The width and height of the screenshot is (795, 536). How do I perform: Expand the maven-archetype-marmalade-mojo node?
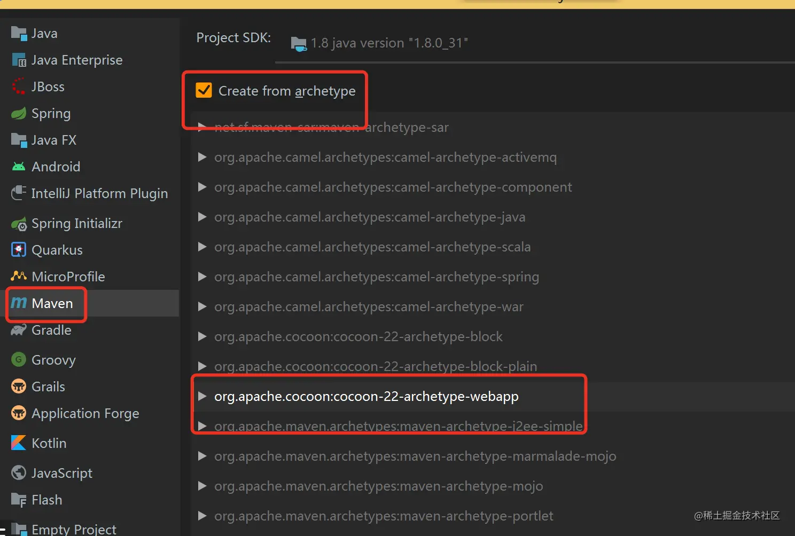pyautogui.click(x=202, y=456)
